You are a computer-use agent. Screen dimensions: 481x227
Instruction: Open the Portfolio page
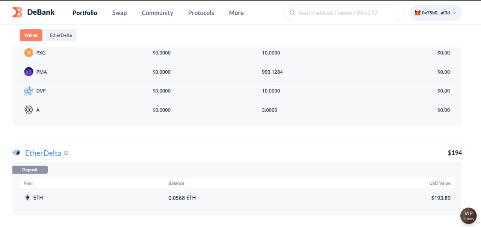click(85, 13)
